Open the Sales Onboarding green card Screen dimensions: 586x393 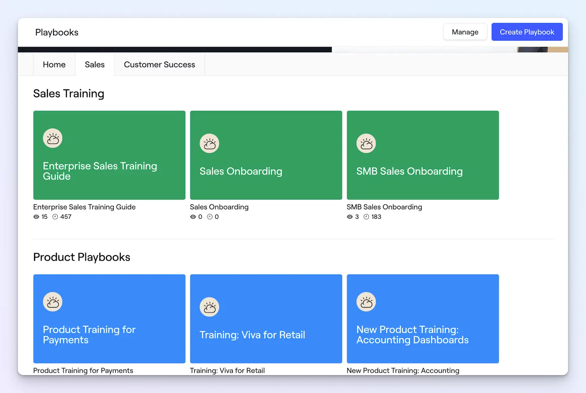point(266,155)
